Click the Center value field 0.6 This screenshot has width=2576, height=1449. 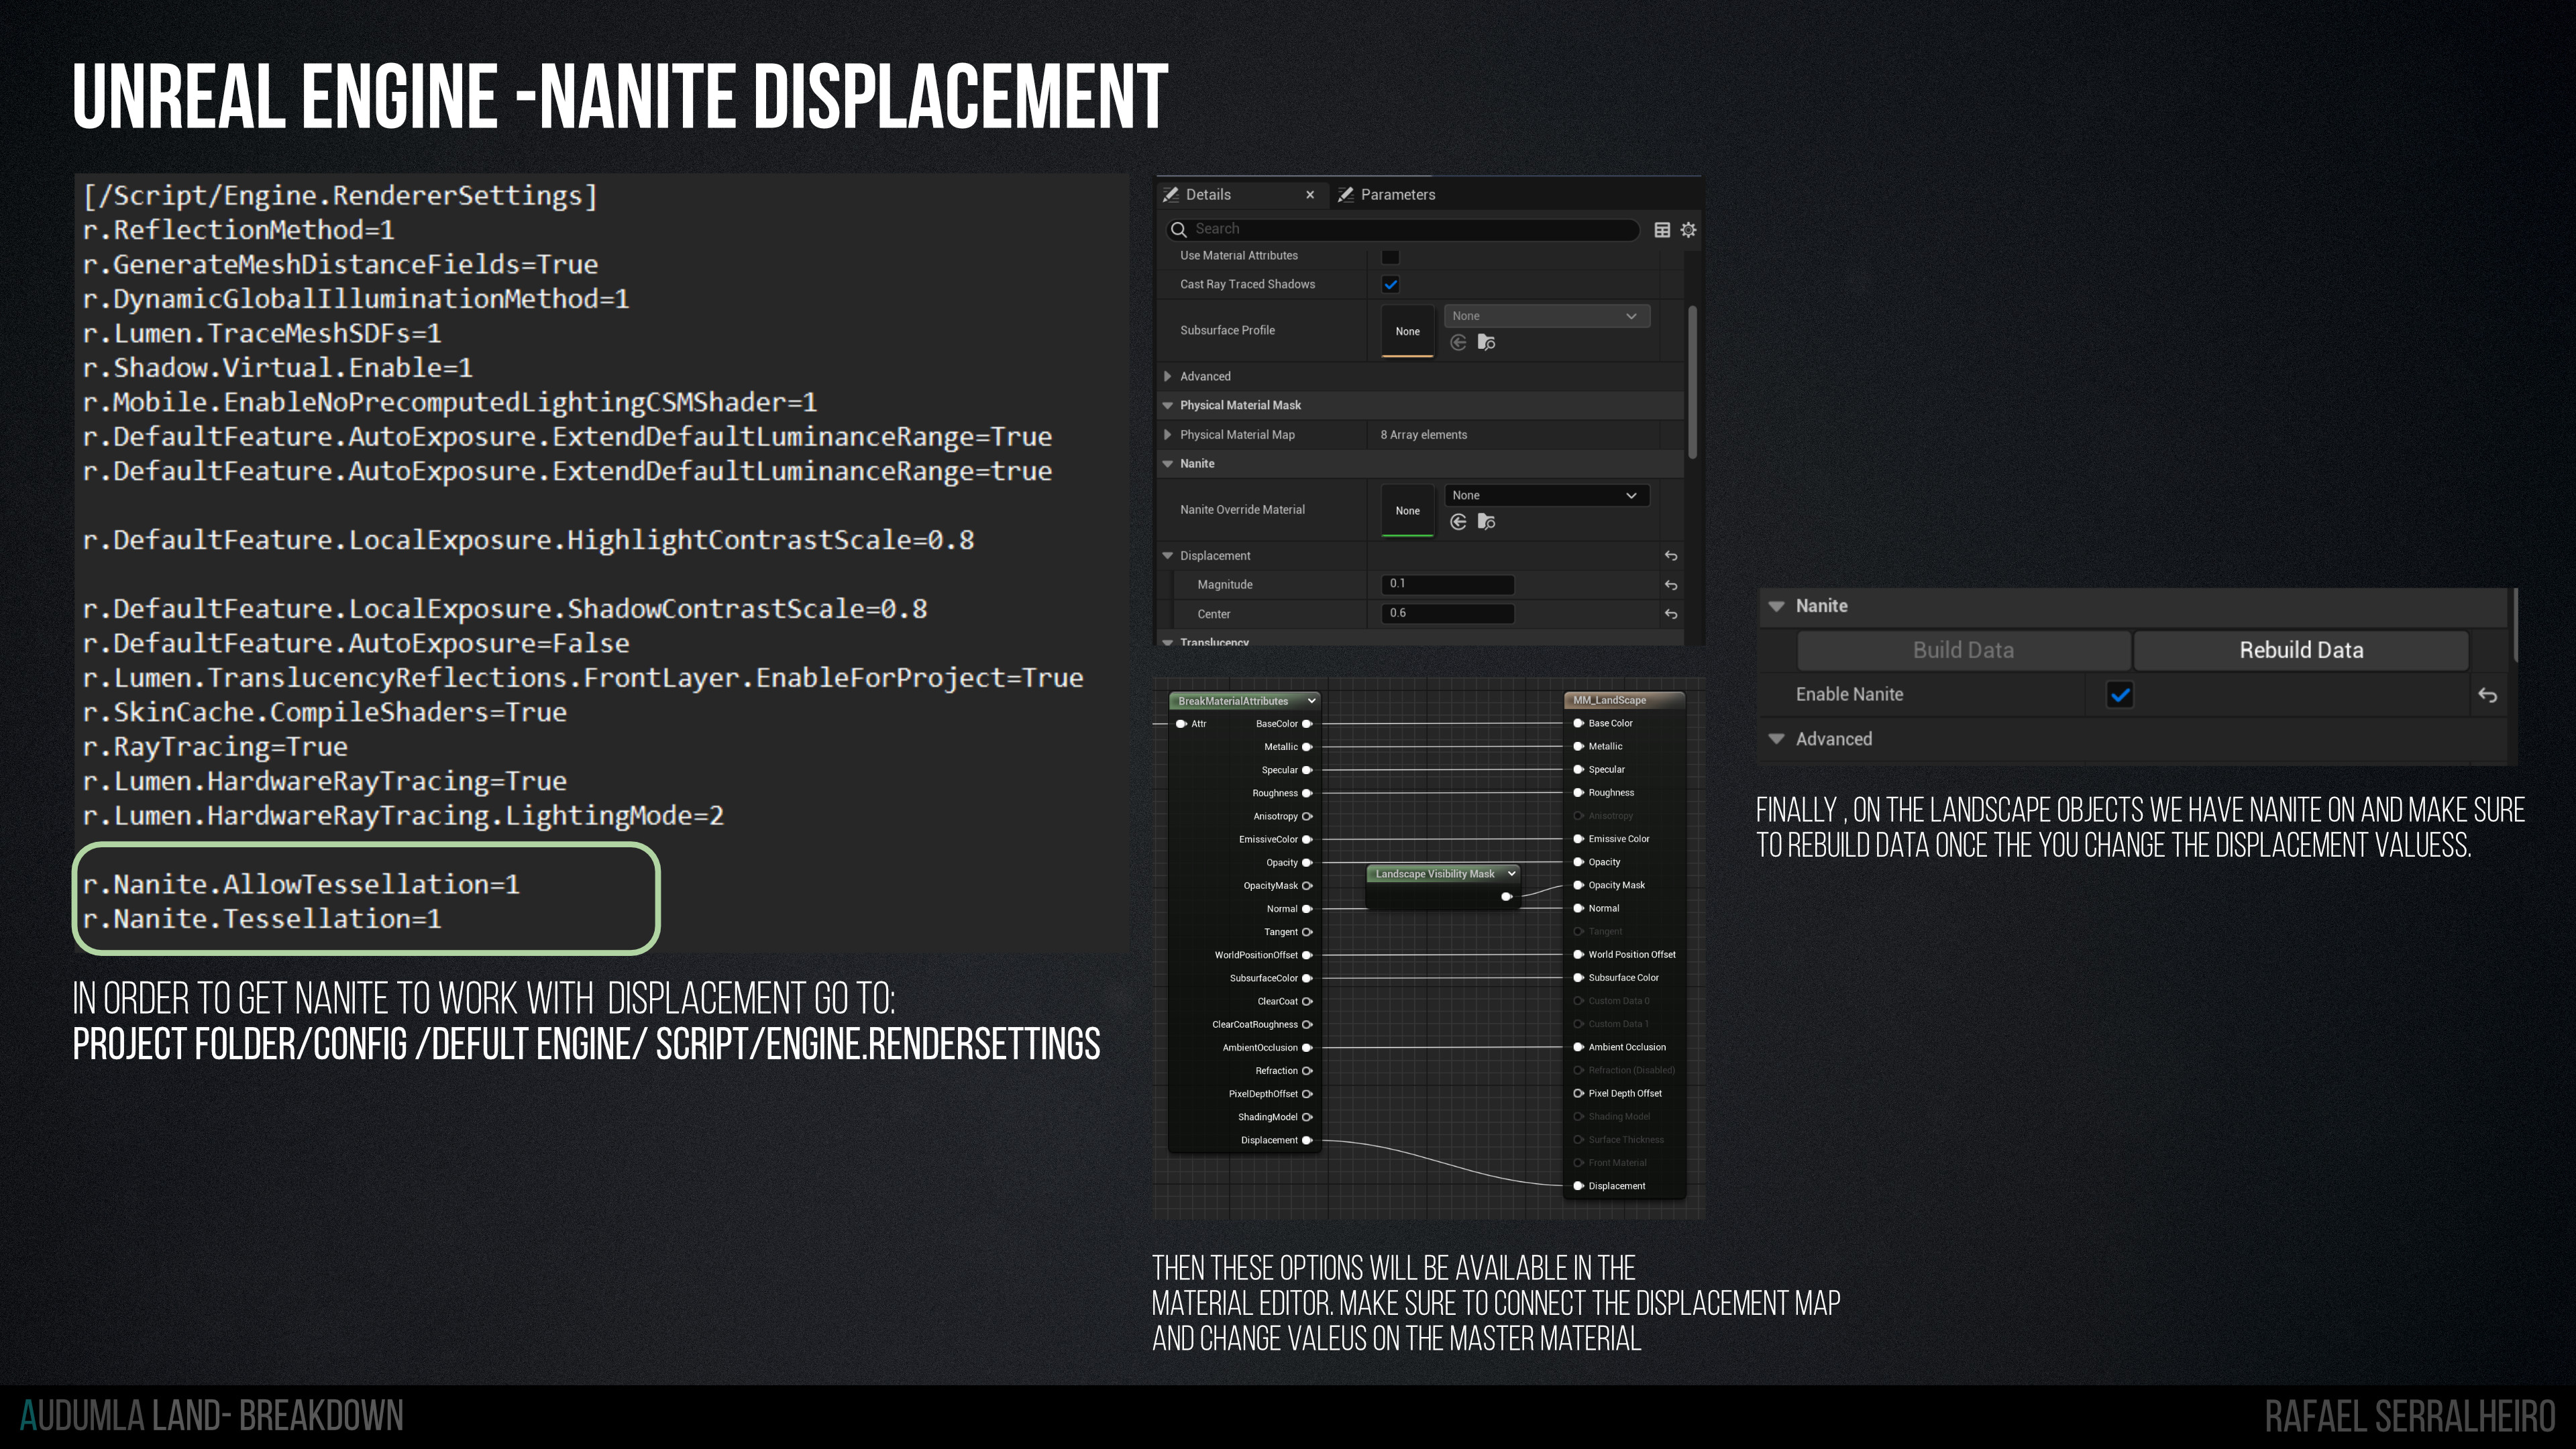(1447, 614)
